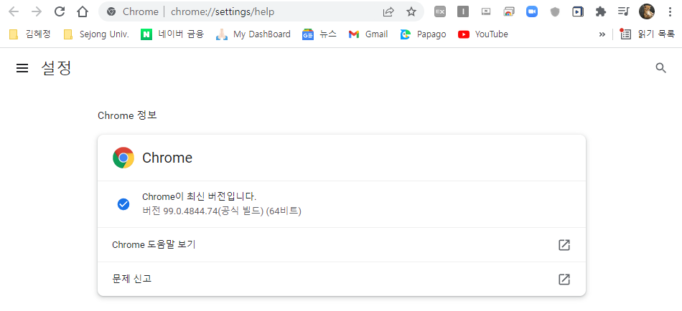This screenshot has width=682, height=311.
Task: Expand hidden bookmarks double chevron
Action: [602, 34]
